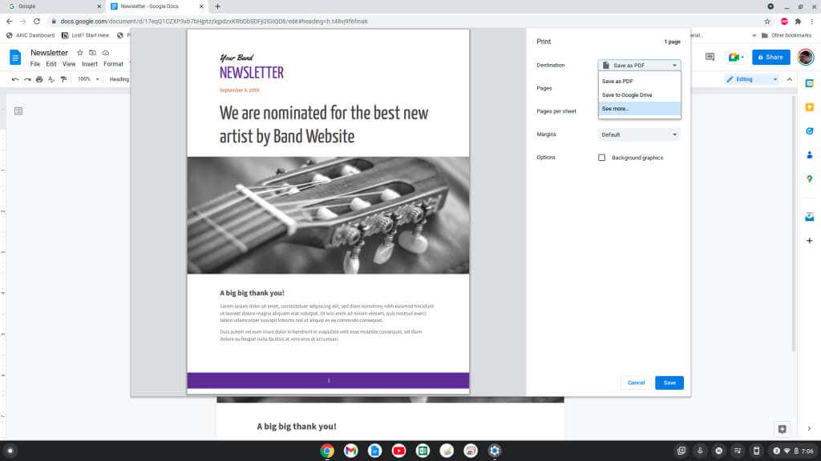Image resolution: width=821 pixels, height=461 pixels.
Task: Expand the Margins Default dropdown
Action: point(639,134)
